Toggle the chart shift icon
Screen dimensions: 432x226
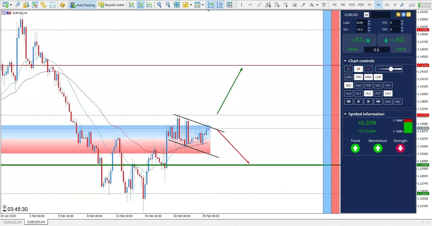(220, 5)
